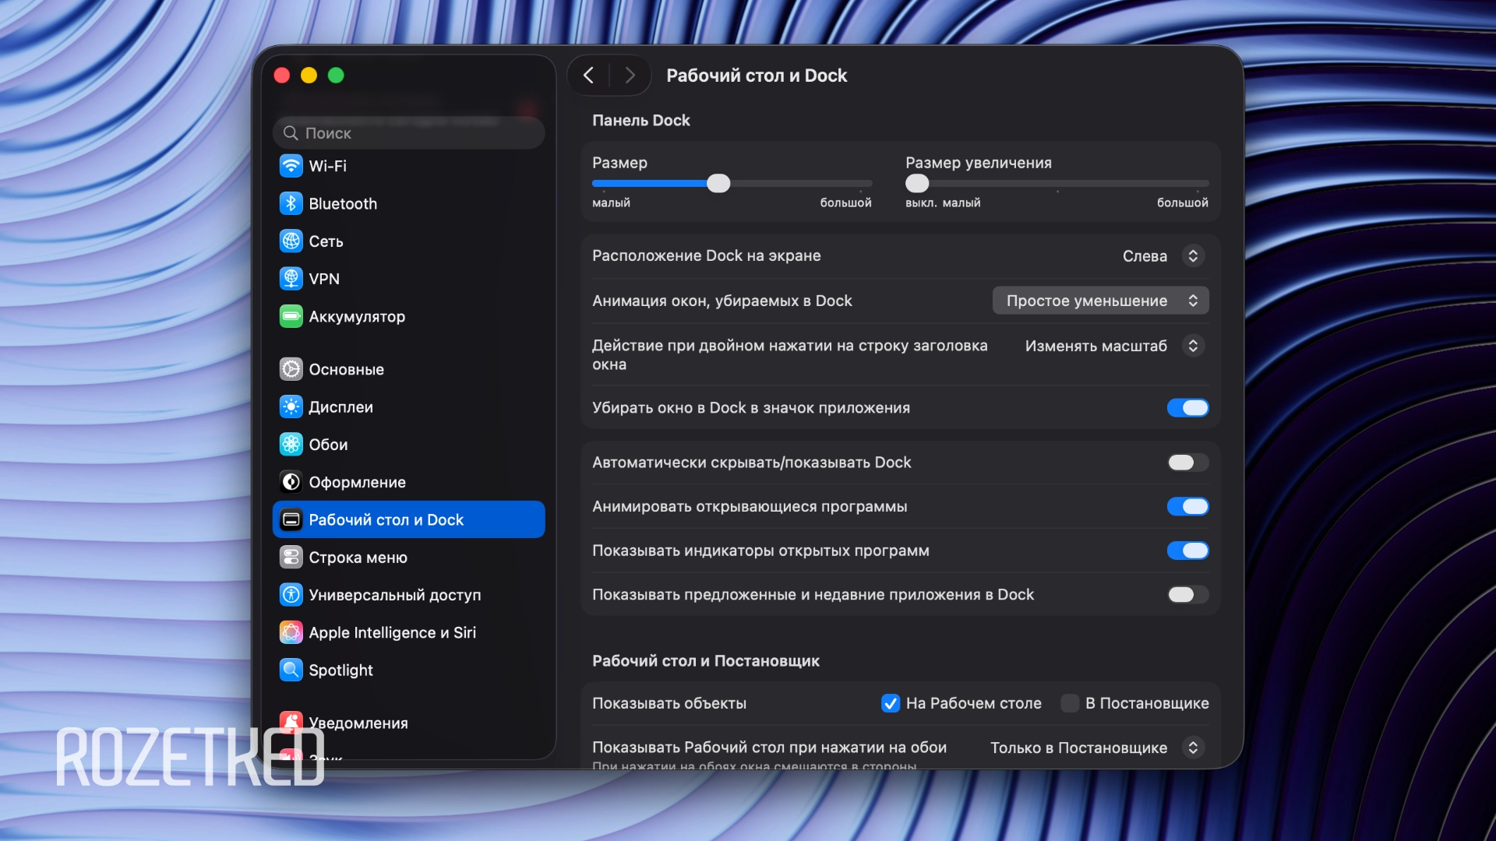This screenshot has height=841, width=1496.
Task: Enable automatic Dock hiding toggle
Action: tap(1187, 463)
